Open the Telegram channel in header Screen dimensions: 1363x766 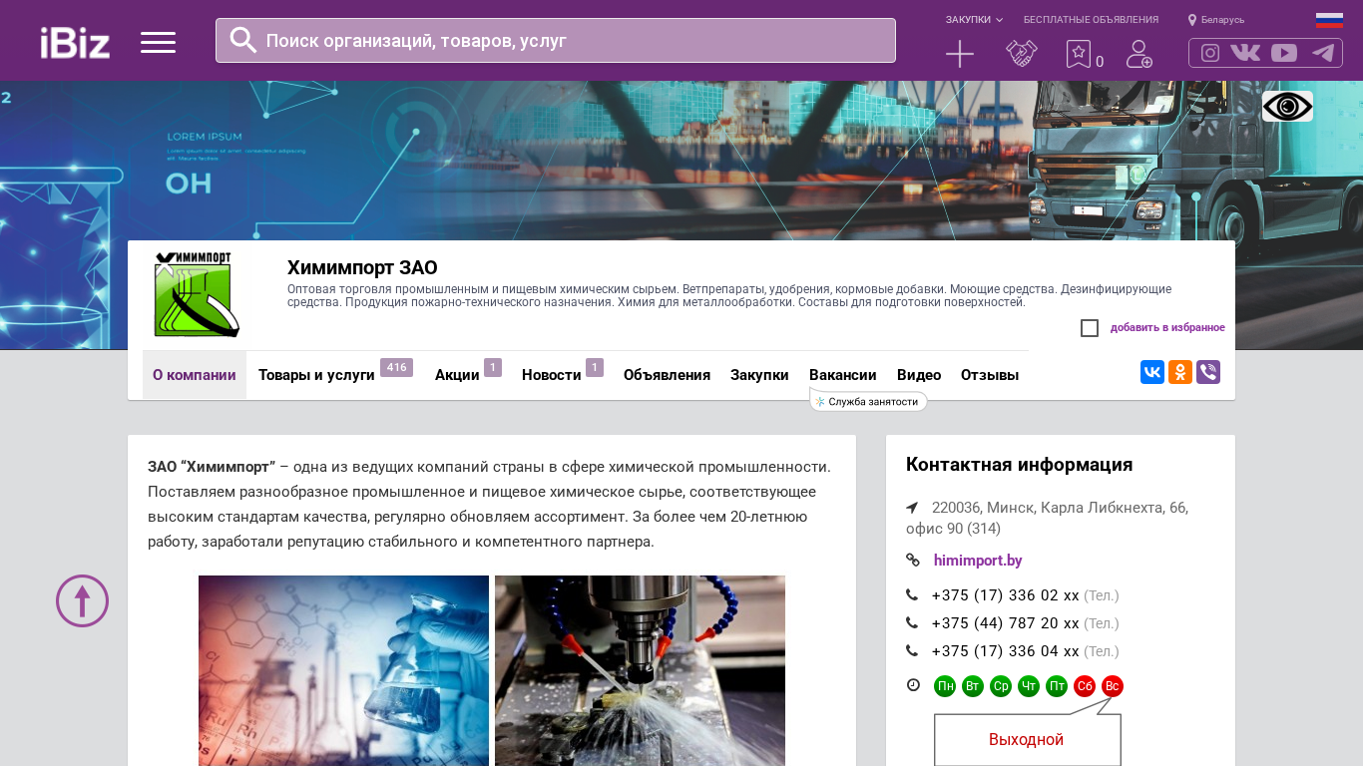[1323, 53]
